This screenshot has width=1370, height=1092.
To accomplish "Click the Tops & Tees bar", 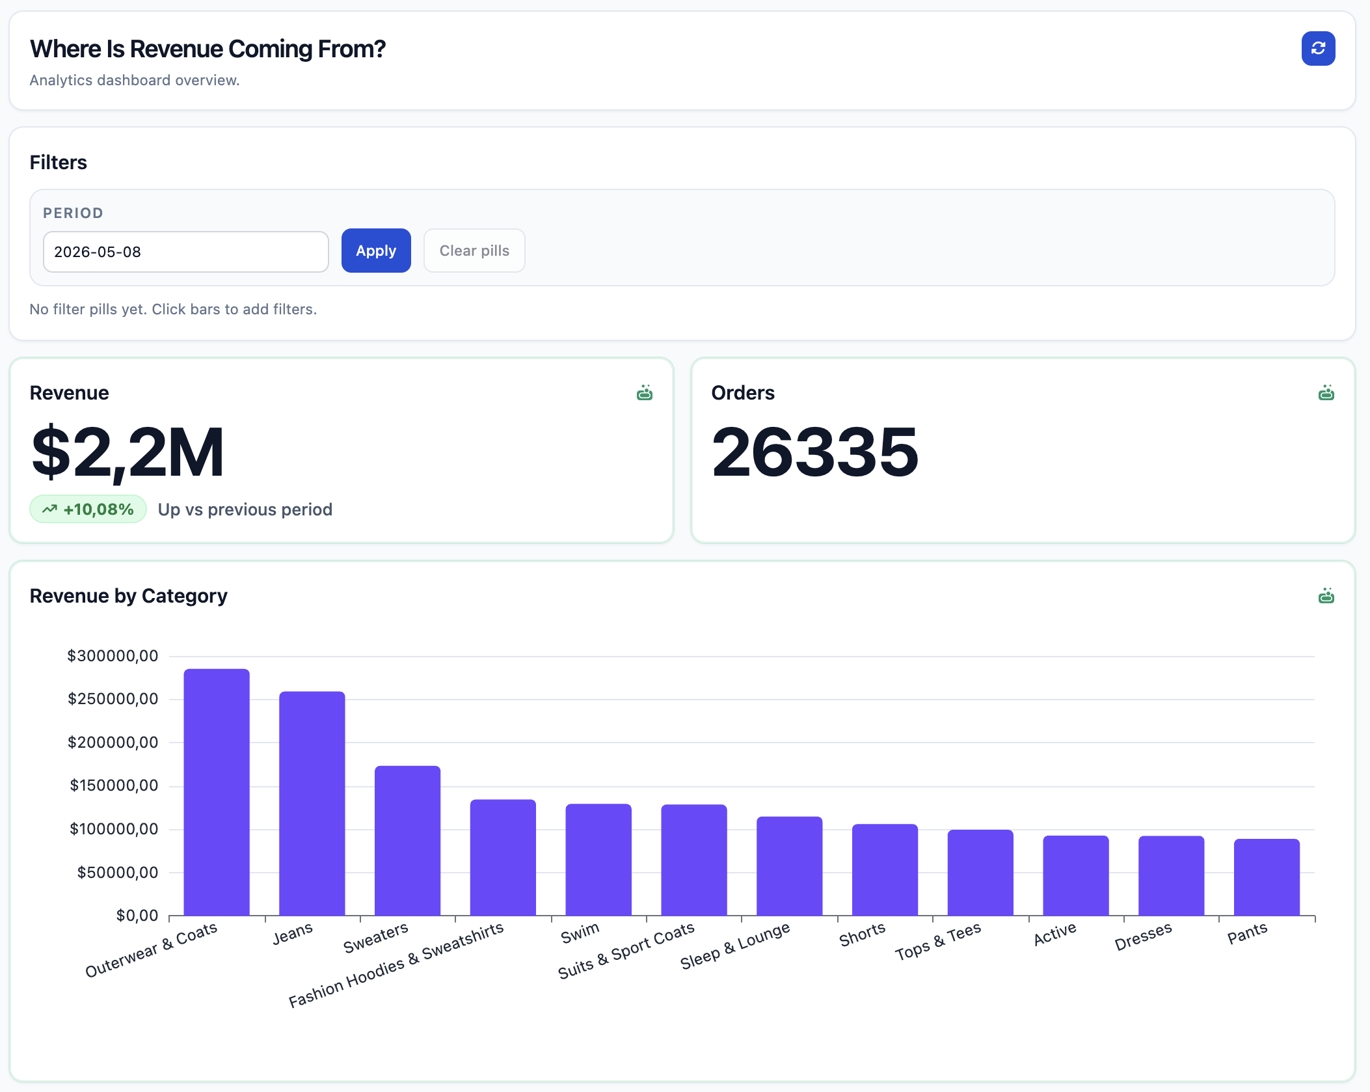I will (x=980, y=873).
